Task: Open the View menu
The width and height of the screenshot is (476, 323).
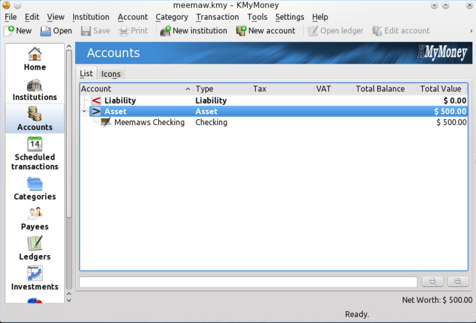Action: pos(55,17)
